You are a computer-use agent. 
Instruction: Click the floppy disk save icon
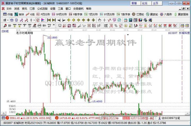(140, 20)
